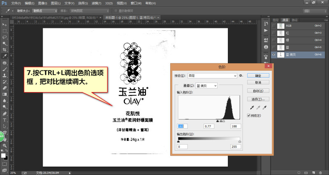Open the 选择(S) menu
329x175 pixels.
[x=83, y=3]
